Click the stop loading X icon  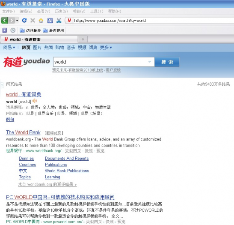33,20
